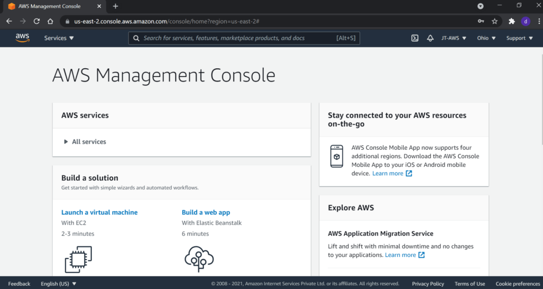
Task: Click the browser back arrow
Action: pos(9,21)
